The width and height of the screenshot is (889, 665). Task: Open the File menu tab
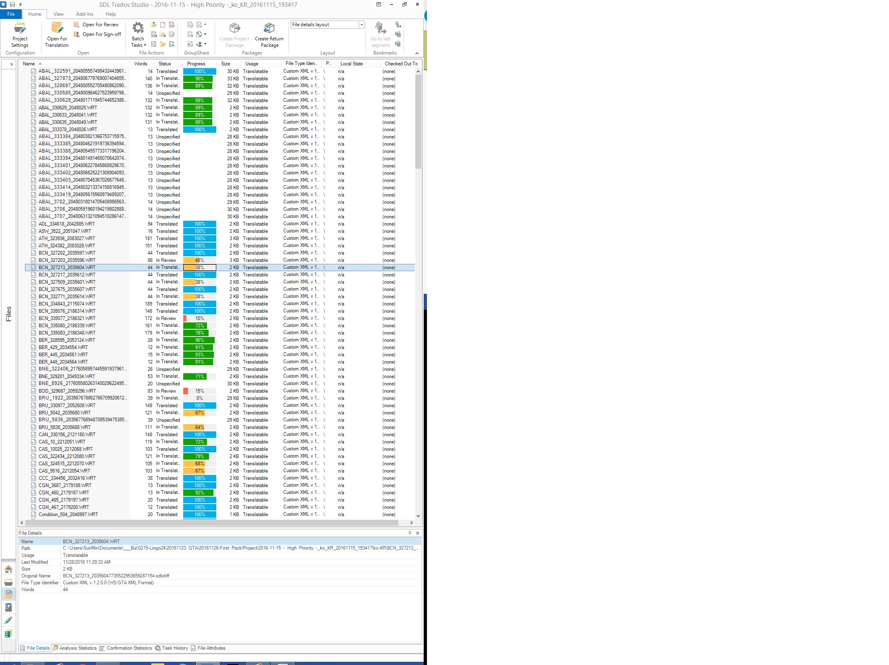11,14
